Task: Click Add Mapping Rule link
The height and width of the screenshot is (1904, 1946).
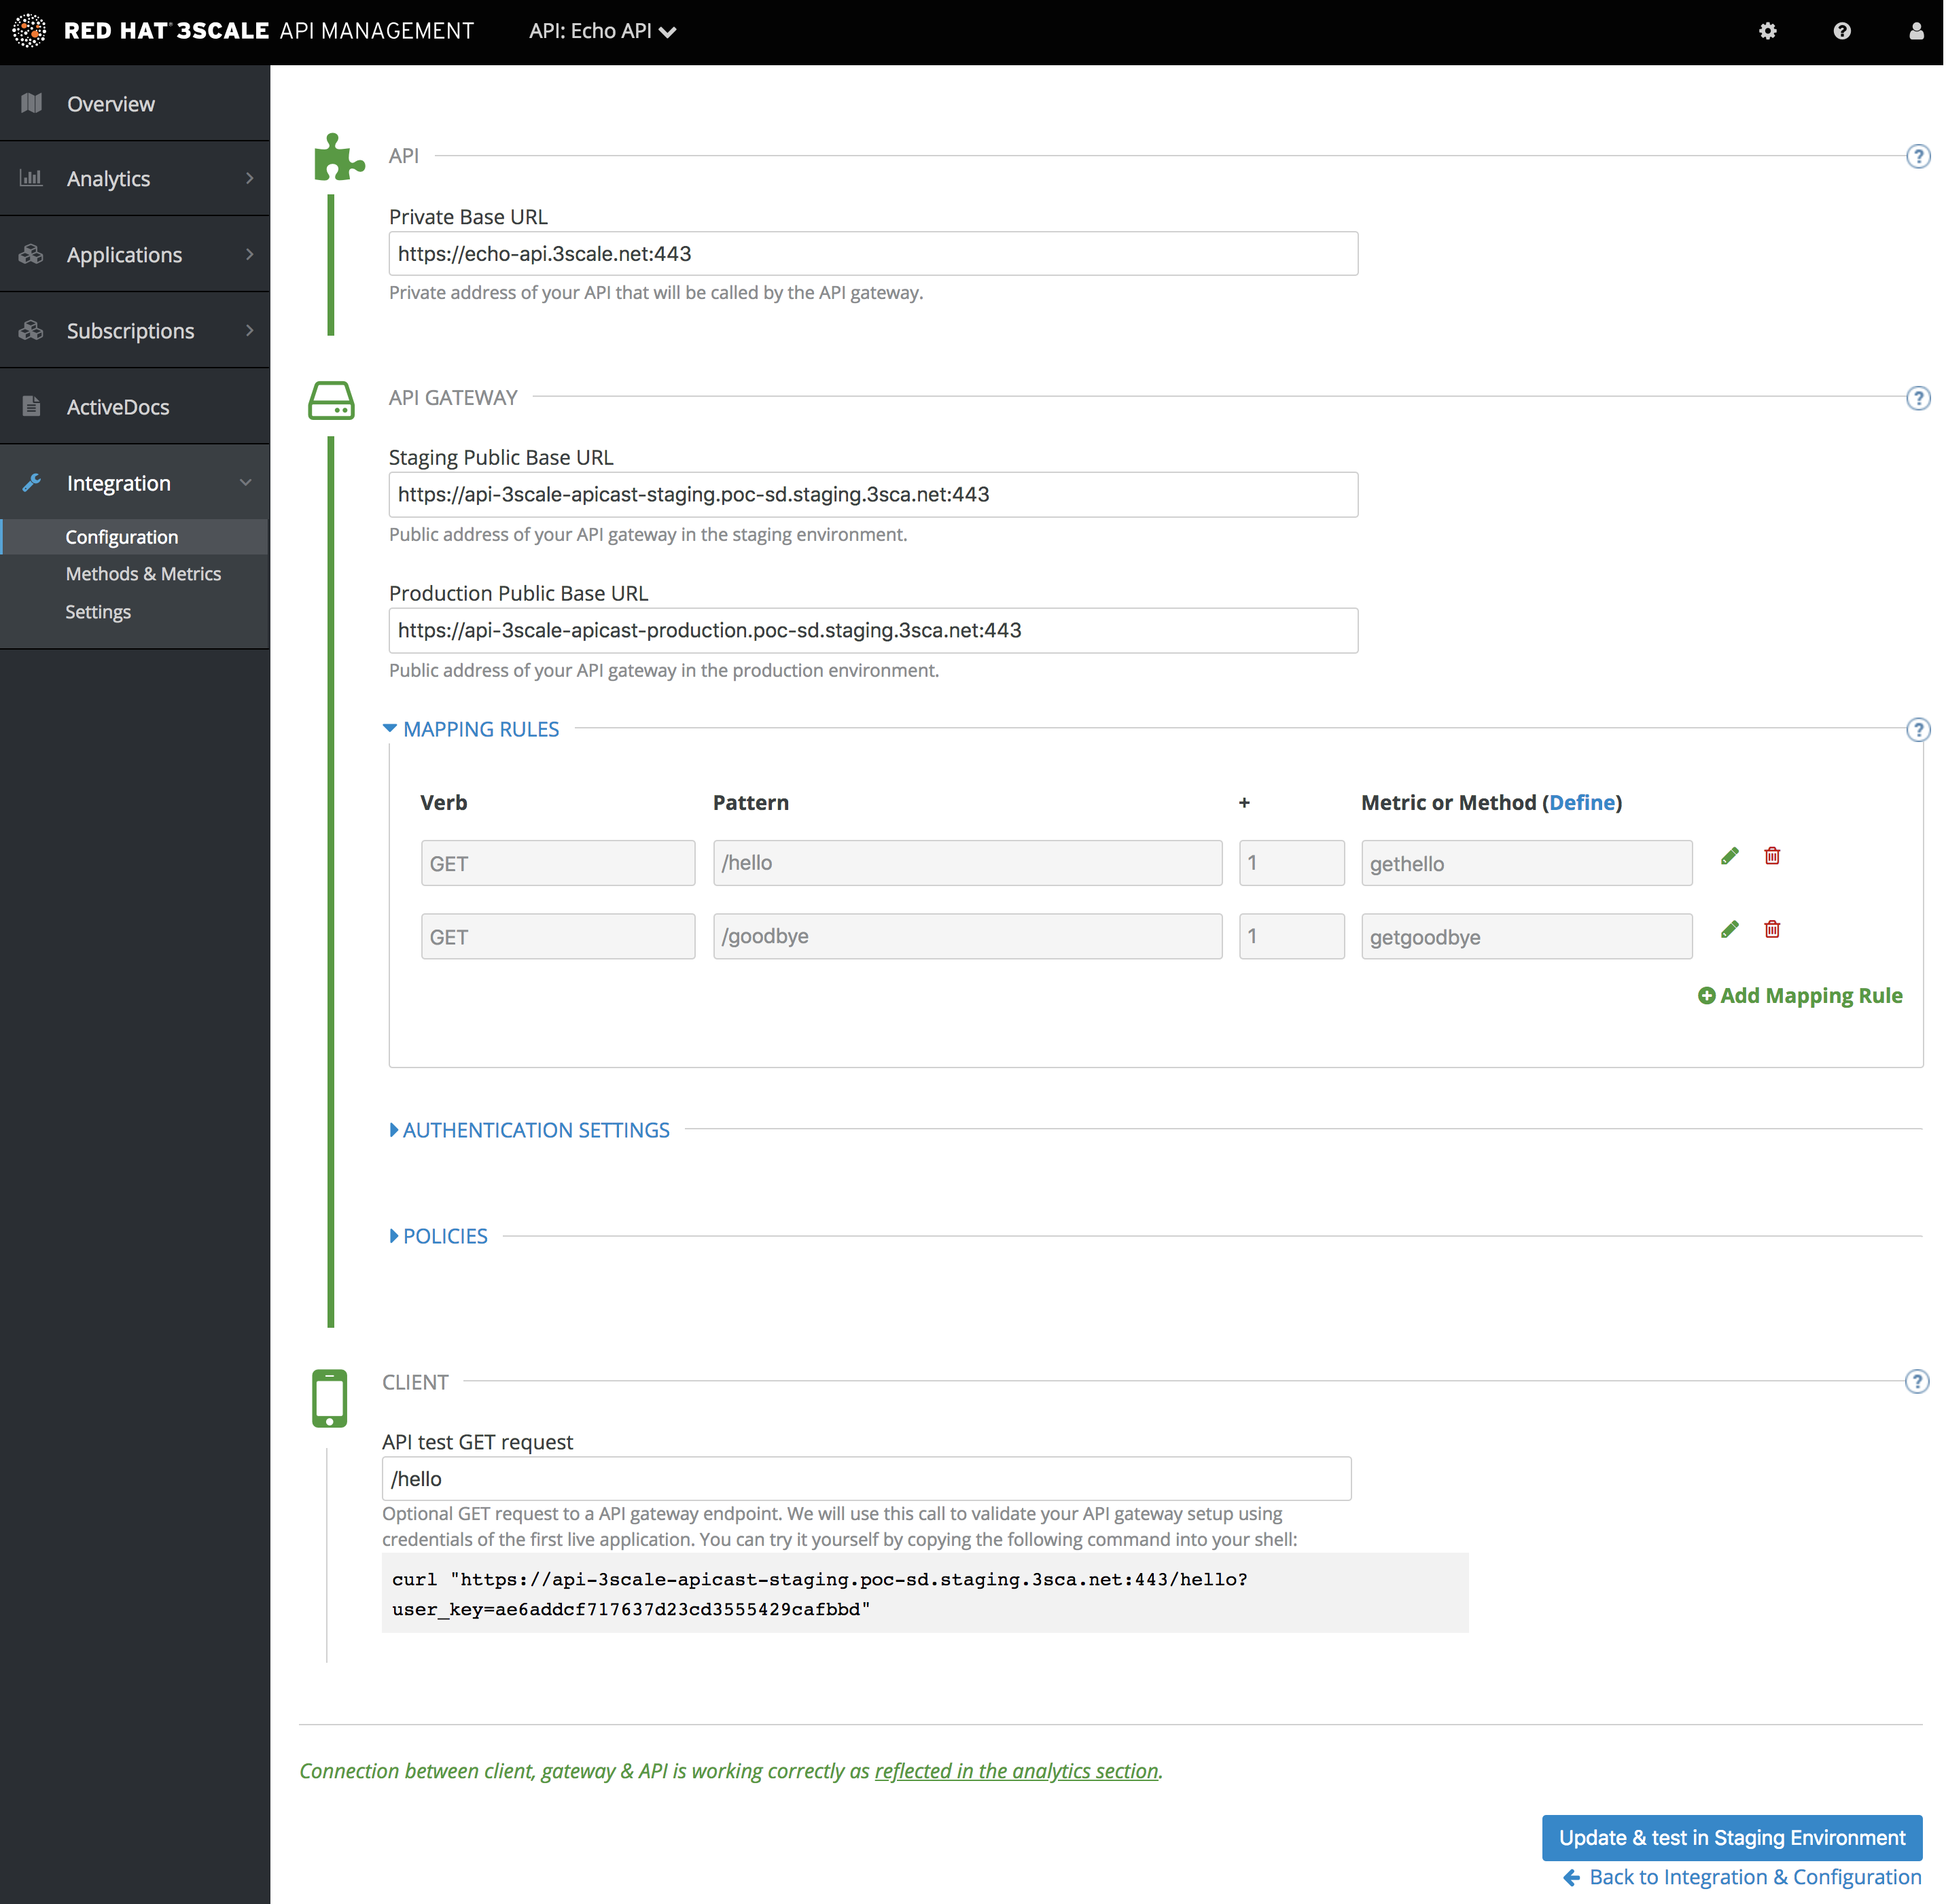Action: point(1800,996)
